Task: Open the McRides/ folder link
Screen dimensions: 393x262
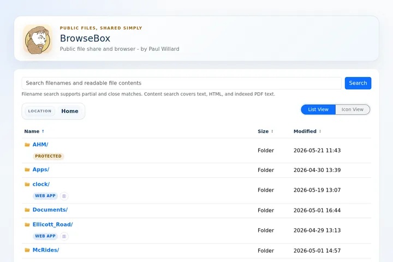Action: click(46, 250)
